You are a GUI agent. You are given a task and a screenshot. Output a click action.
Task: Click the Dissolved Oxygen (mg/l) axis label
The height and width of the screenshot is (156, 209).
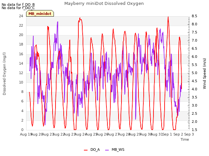[4, 74]
